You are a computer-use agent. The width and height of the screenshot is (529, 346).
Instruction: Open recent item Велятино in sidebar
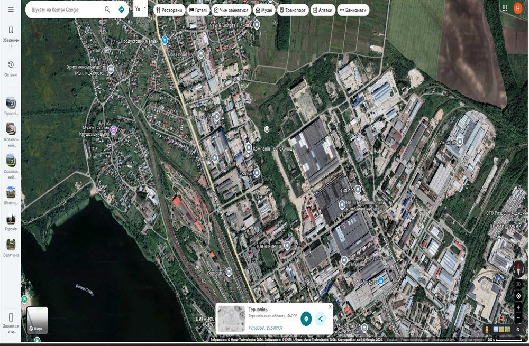(x=11, y=248)
